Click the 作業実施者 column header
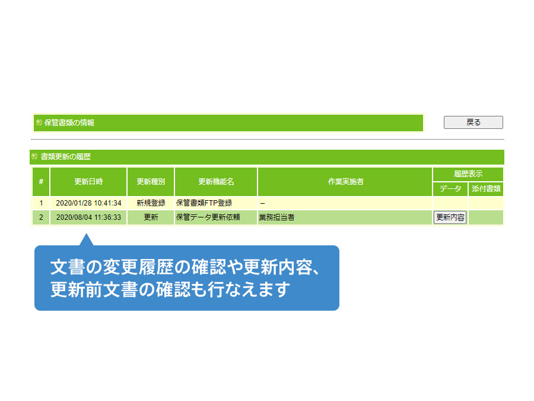This screenshot has height=401, width=534. [x=345, y=182]
